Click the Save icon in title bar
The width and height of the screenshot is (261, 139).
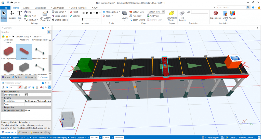pyautogui.click(x=8, y=3)
